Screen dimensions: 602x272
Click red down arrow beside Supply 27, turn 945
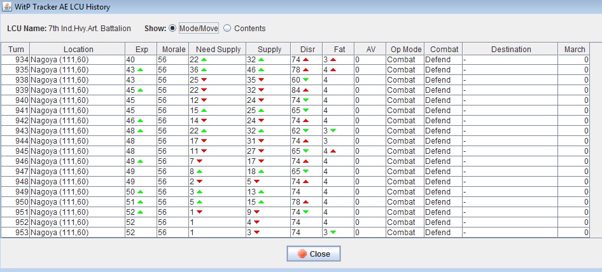(x=261, y=151)
